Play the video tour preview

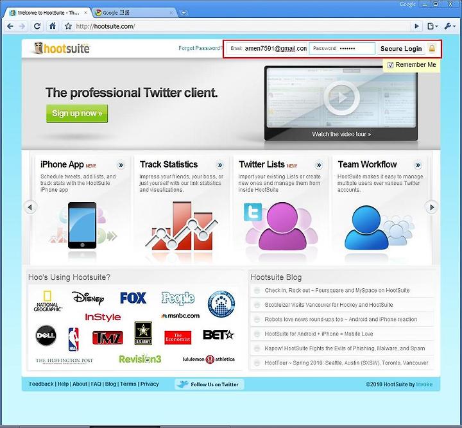click(341, 98)
